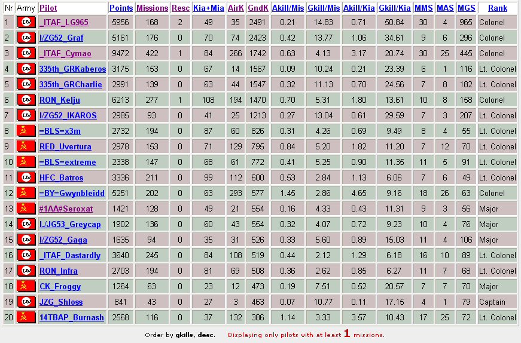Click the Soviet flag beside =BLS=x3m
The image size is (521, 343).
pyautogui.click(x=26, y=131)
